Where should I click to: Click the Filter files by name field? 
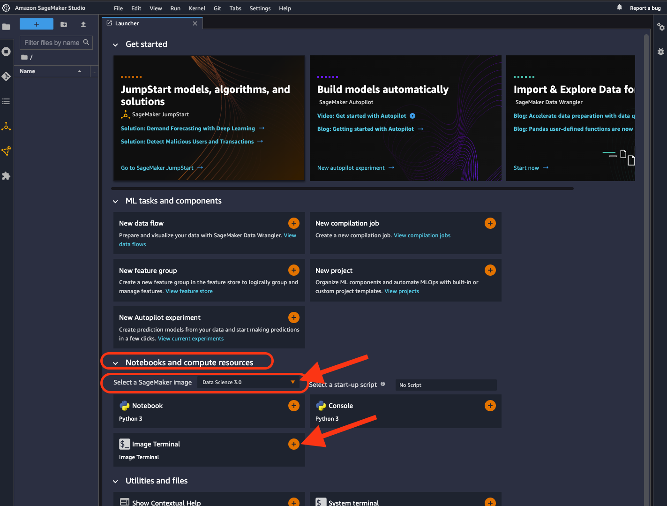[56, 43]
